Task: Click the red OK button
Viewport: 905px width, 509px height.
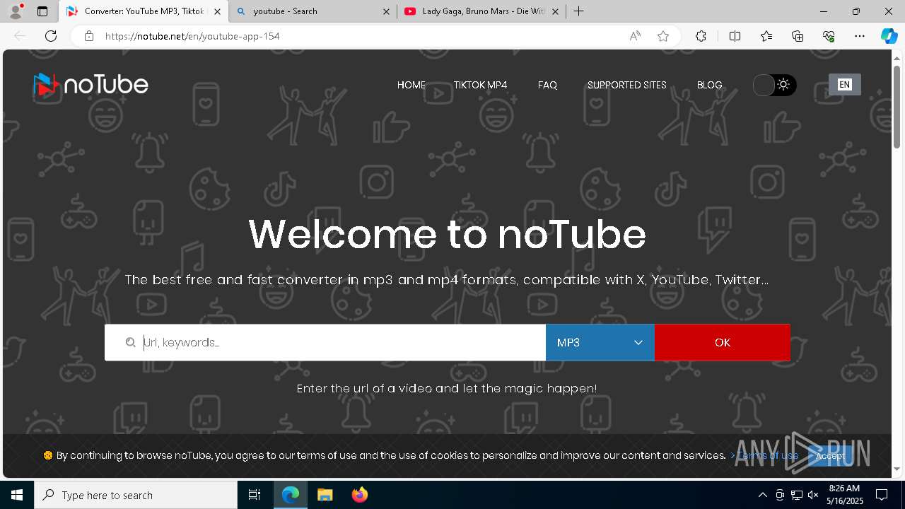Action: (x=722, y=342)
